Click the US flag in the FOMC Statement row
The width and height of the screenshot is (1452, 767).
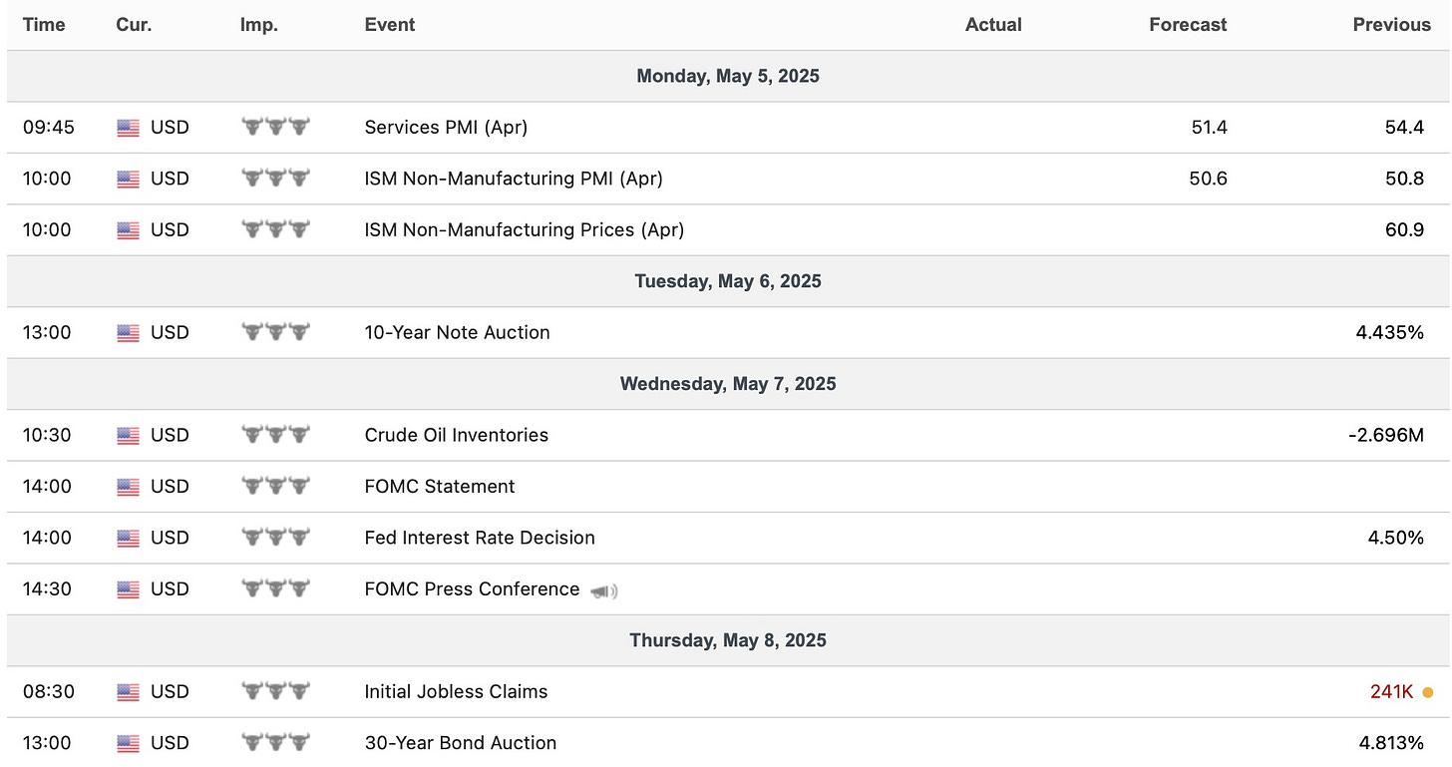128,487
